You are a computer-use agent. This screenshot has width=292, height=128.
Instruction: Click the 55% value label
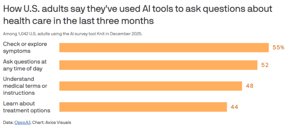coord(278,48)
